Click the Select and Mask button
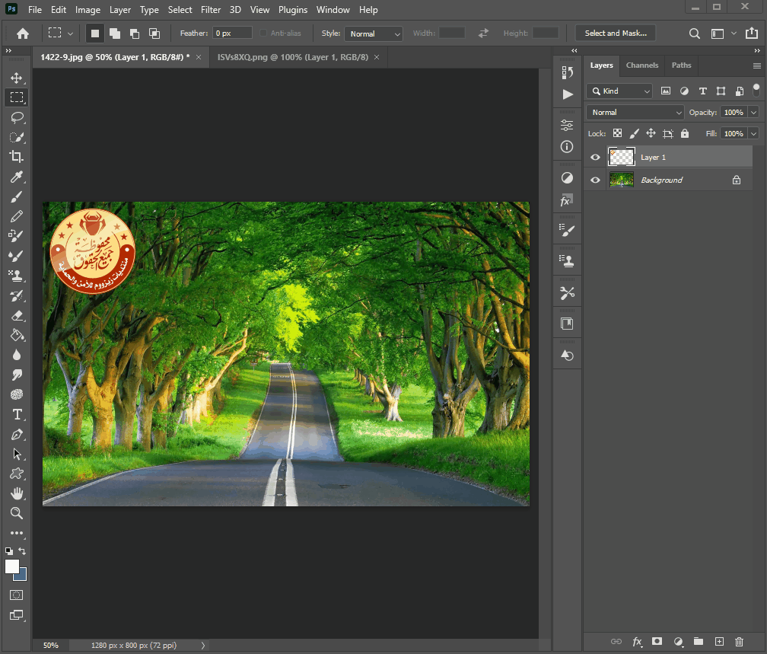The image size is (767, 654). pyautogui.click(x=616, y=33)
